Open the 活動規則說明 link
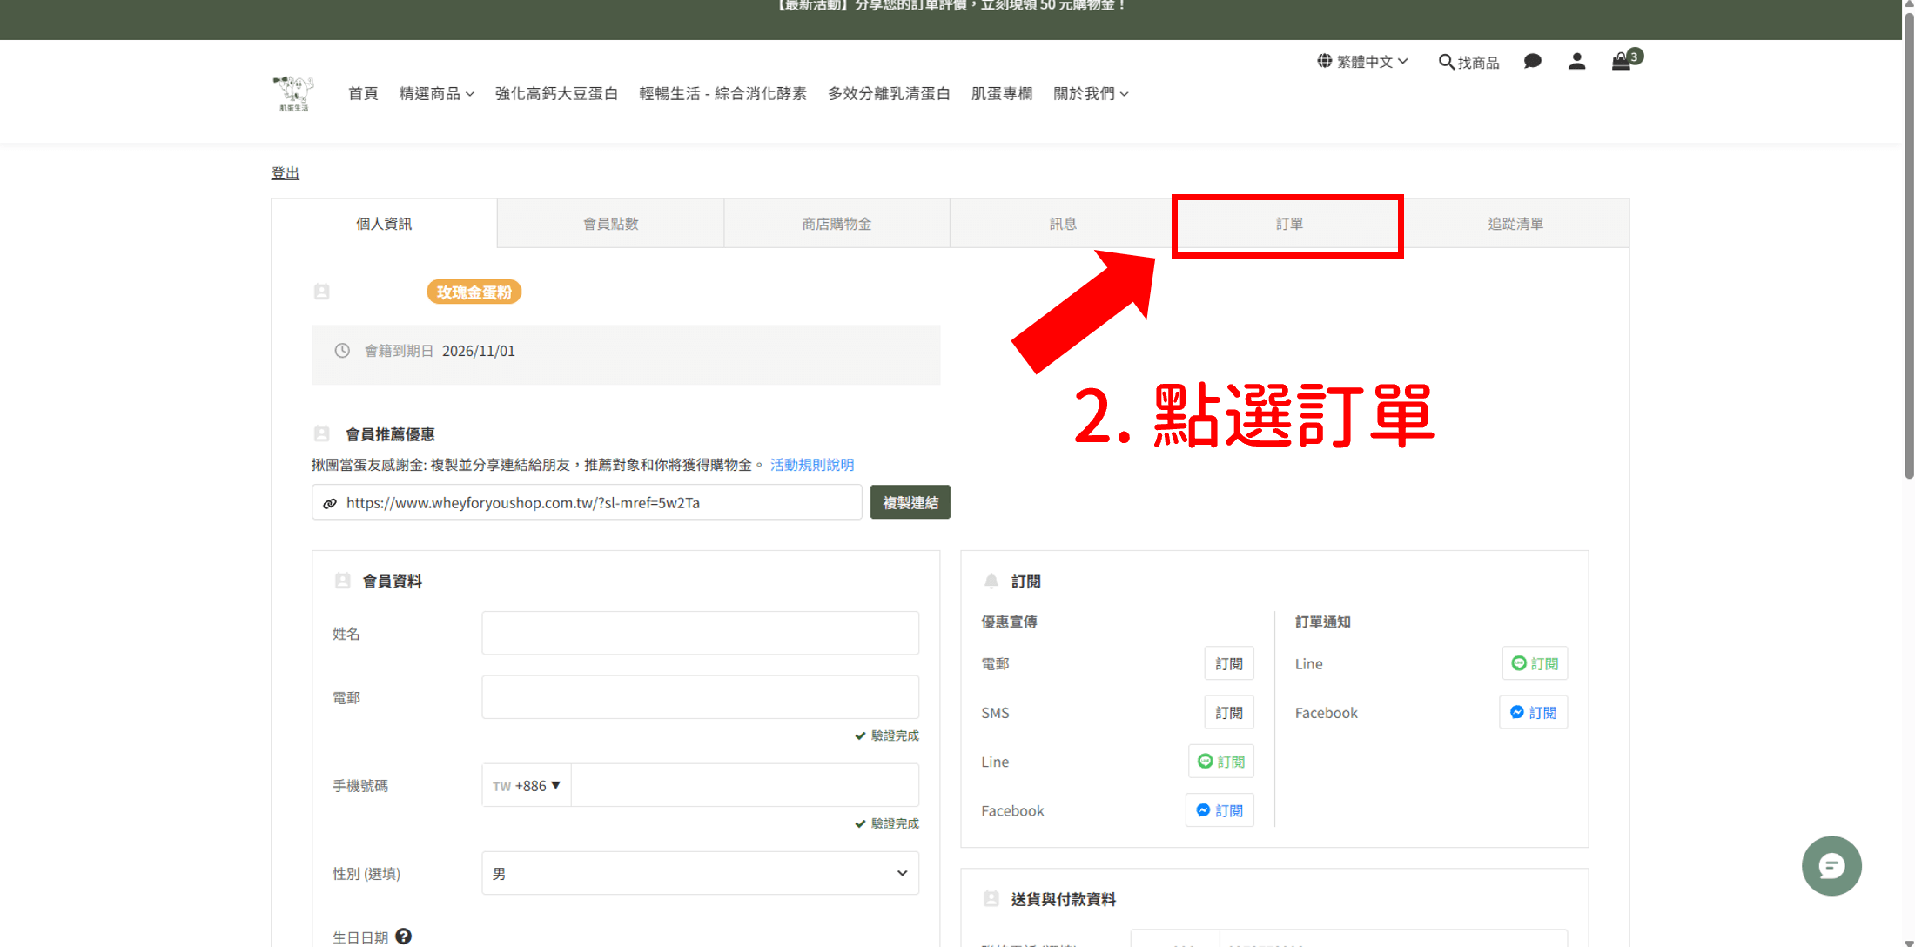The height and width of the screenshot is (947, 1915). (811, 465)
